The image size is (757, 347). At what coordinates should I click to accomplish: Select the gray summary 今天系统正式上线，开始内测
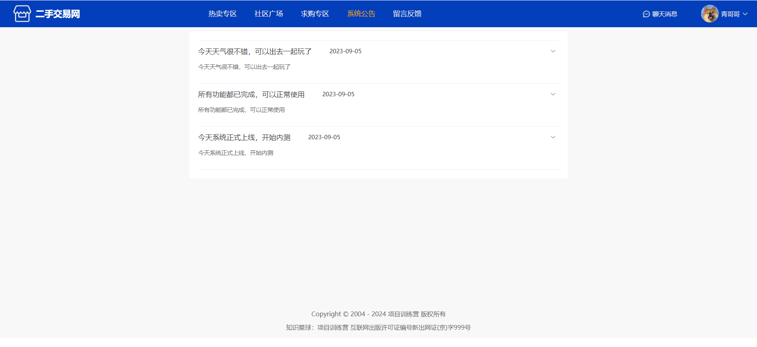[235, 153]
